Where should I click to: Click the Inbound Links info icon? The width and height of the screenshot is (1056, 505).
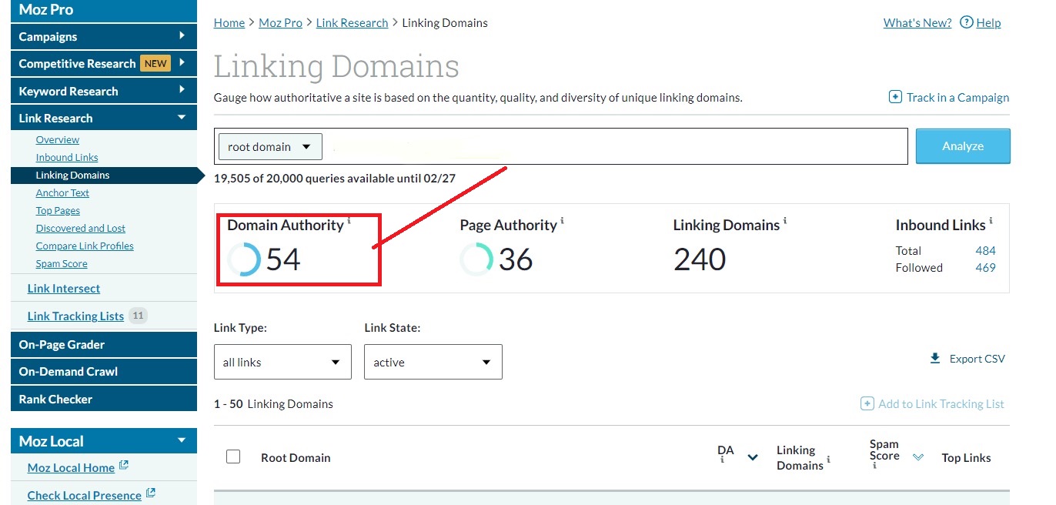pos(991,221)
